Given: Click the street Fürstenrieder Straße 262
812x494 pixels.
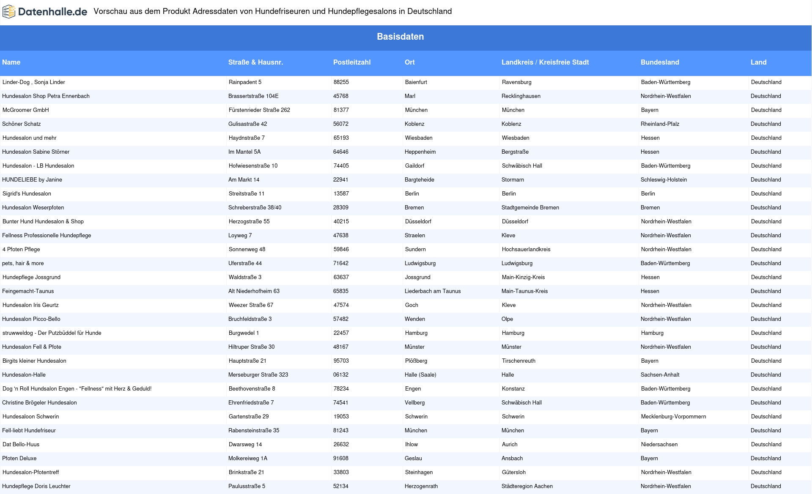Looking at the screenshot, I should click(260, 110).
